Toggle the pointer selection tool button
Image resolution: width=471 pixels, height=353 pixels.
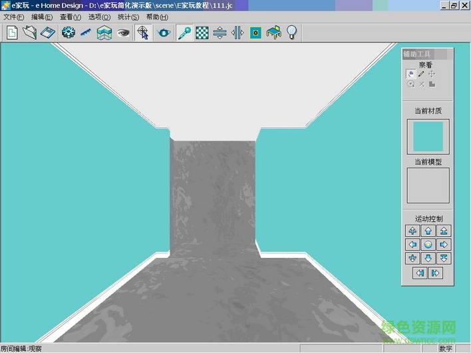click(142, 33)
